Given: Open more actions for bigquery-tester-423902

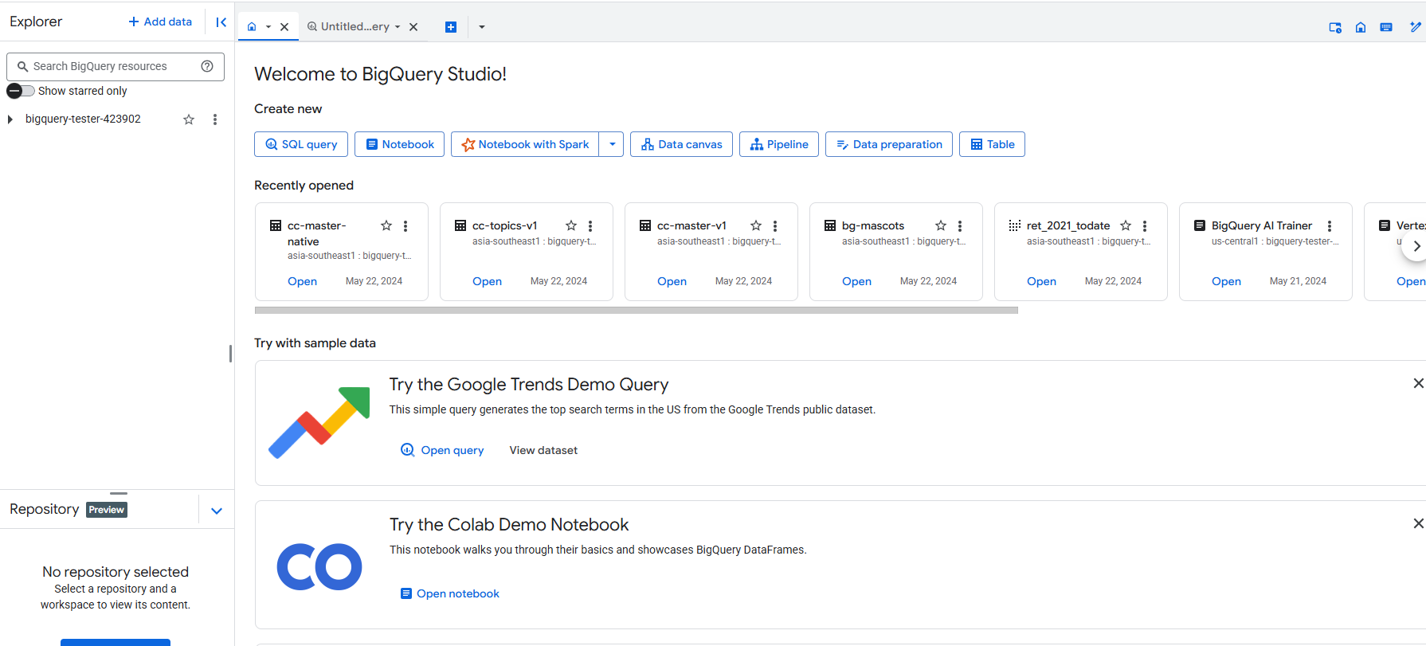Looking at the screenshot, I should pyautogui.click(x=215, y=119).
